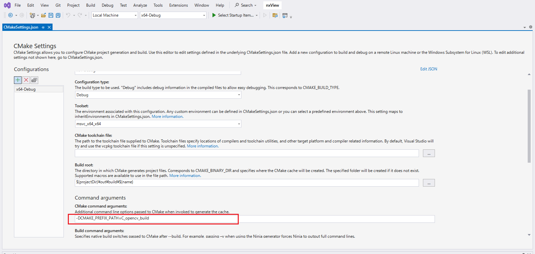The image size is (535, 254).
Task: Save CMakeSettings.json with the single-disk icon
Action: tap(51, 15)
